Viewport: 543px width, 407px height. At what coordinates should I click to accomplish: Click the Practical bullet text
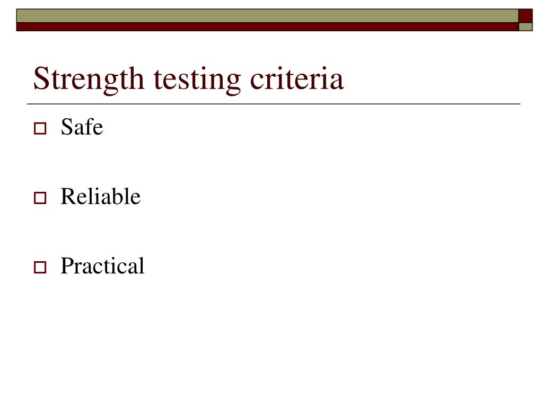pyautogui.click(x=102, y=266)
